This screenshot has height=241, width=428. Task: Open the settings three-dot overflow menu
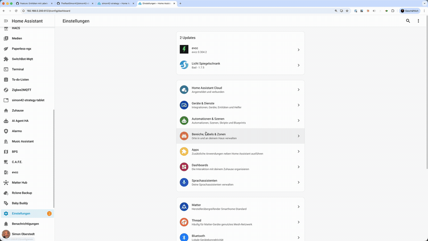click(418, 21)
